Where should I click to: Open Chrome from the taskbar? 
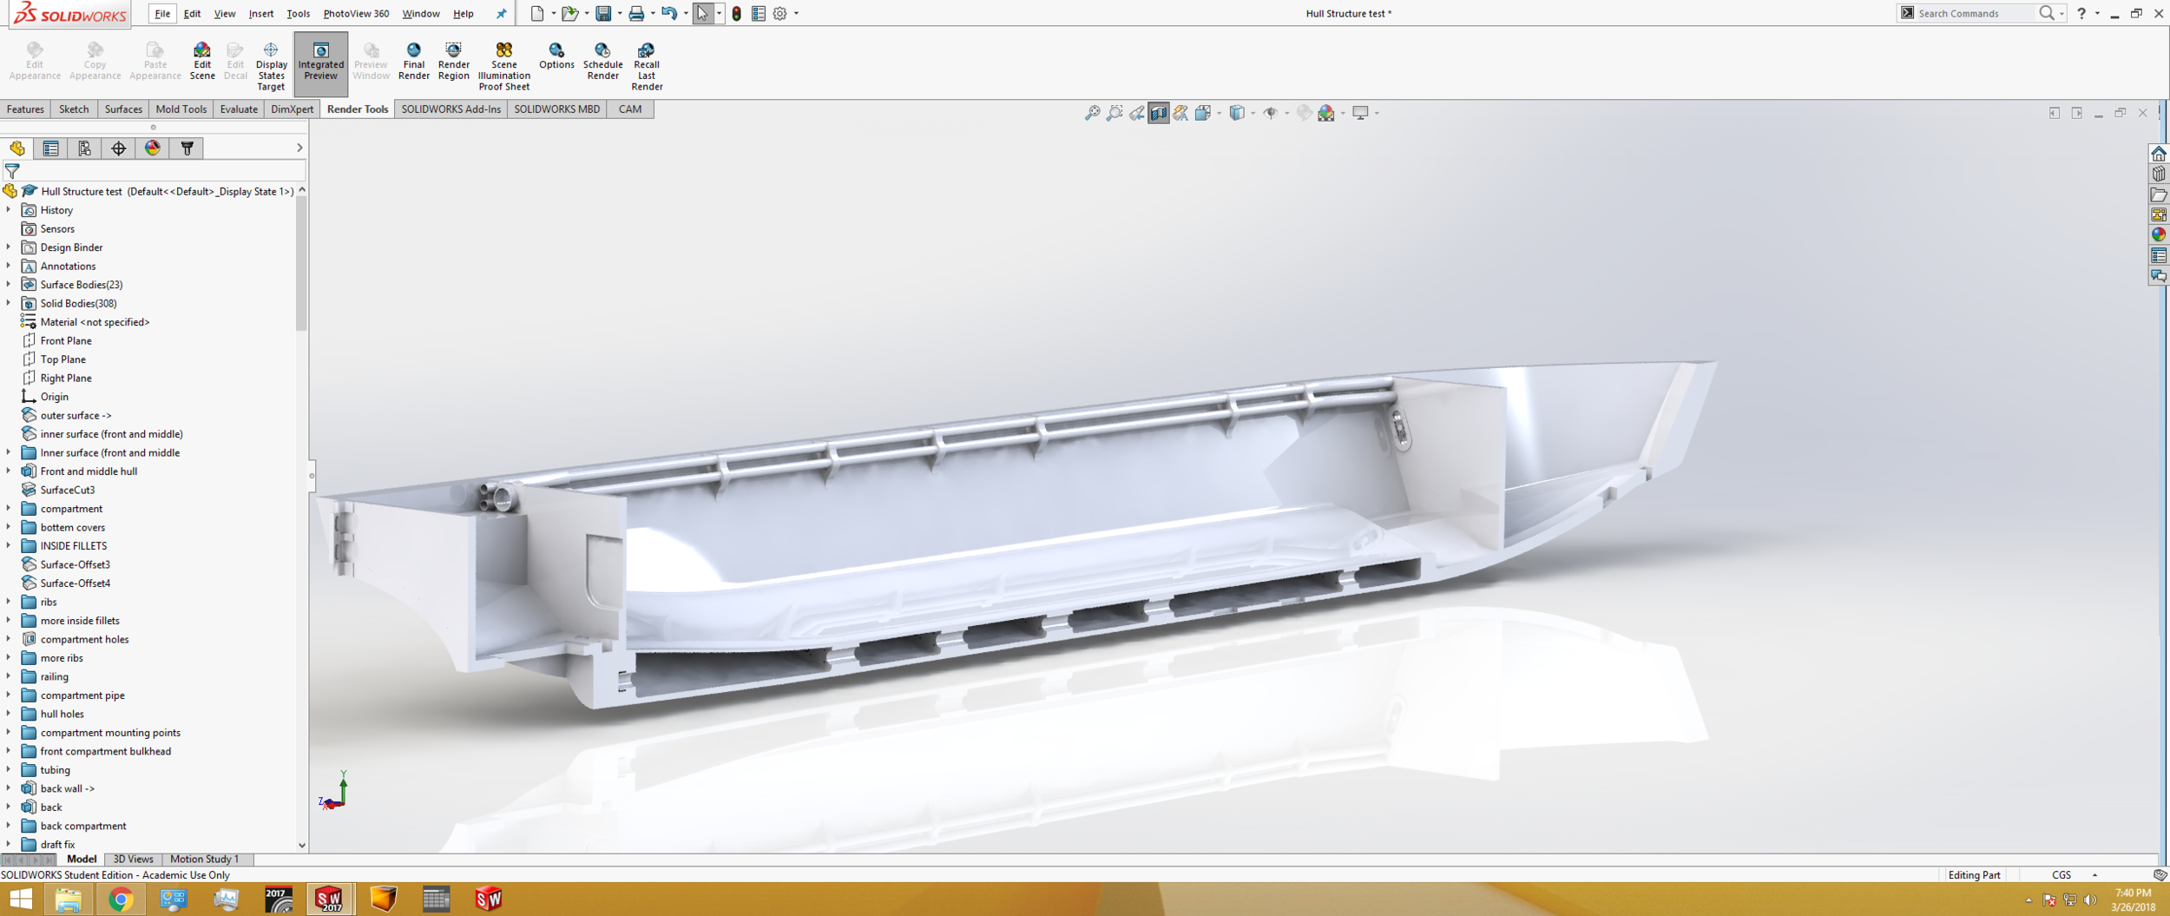coord(121,900)
